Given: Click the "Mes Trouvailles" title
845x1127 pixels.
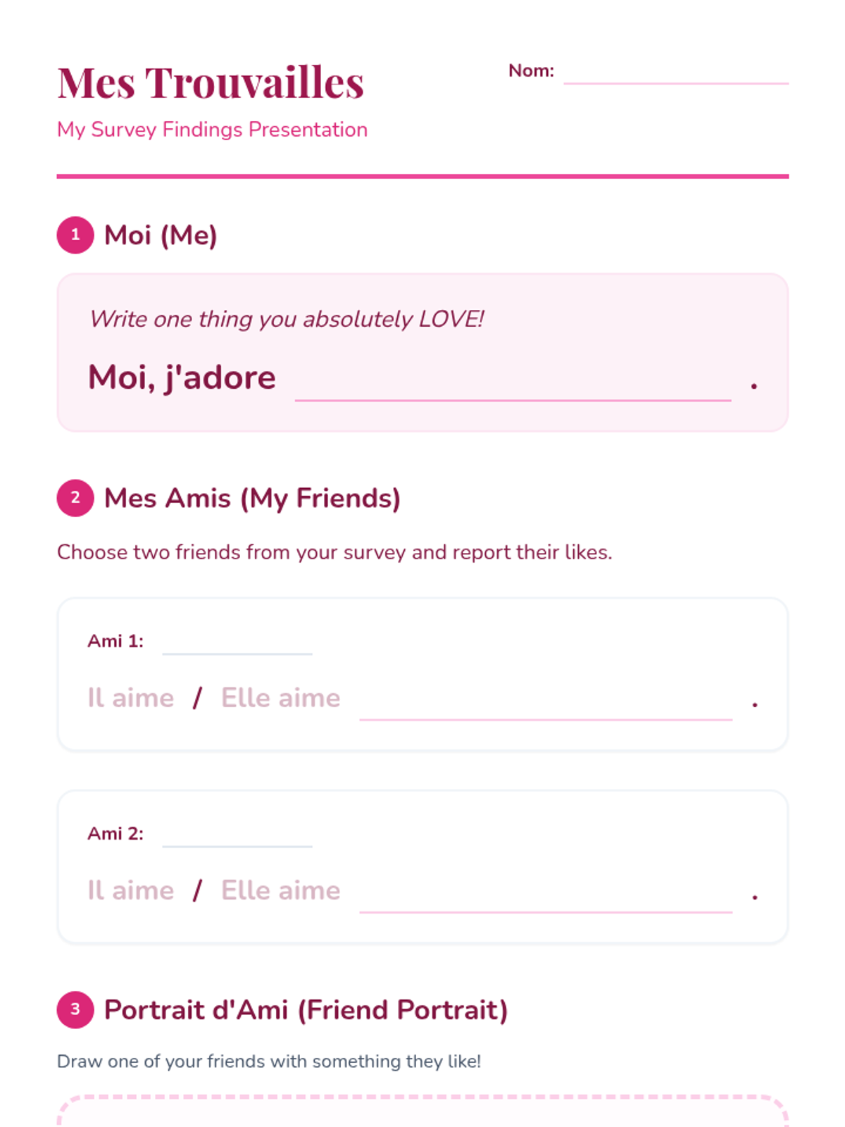Looking at the screenshot, I should click(x=211, y=82).
